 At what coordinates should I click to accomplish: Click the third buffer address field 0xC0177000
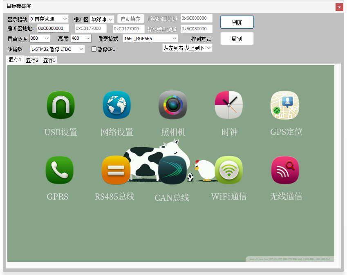point(129,29)
